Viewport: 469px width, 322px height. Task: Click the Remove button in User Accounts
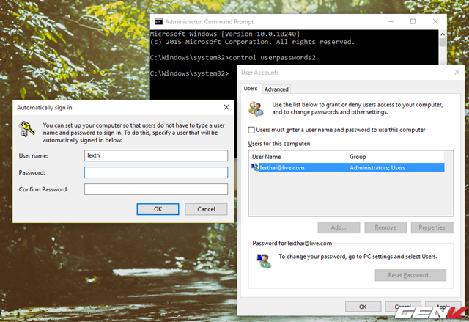click(385, 227)
